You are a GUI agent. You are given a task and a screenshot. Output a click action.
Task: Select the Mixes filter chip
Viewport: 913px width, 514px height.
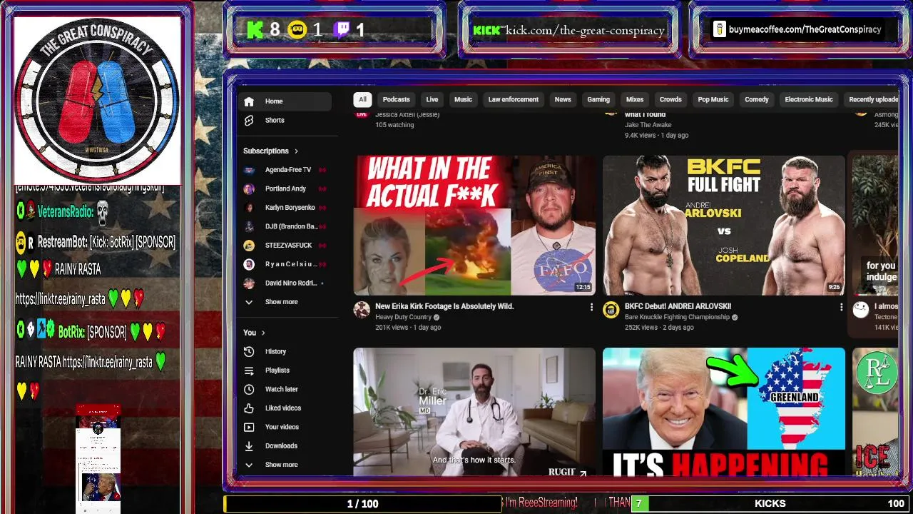635,100
